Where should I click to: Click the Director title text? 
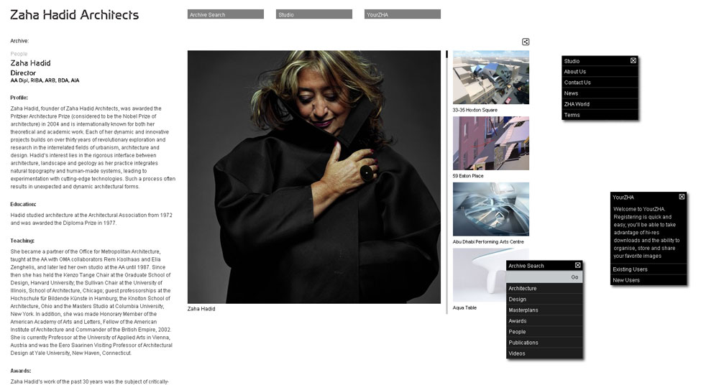pos(23,73)
